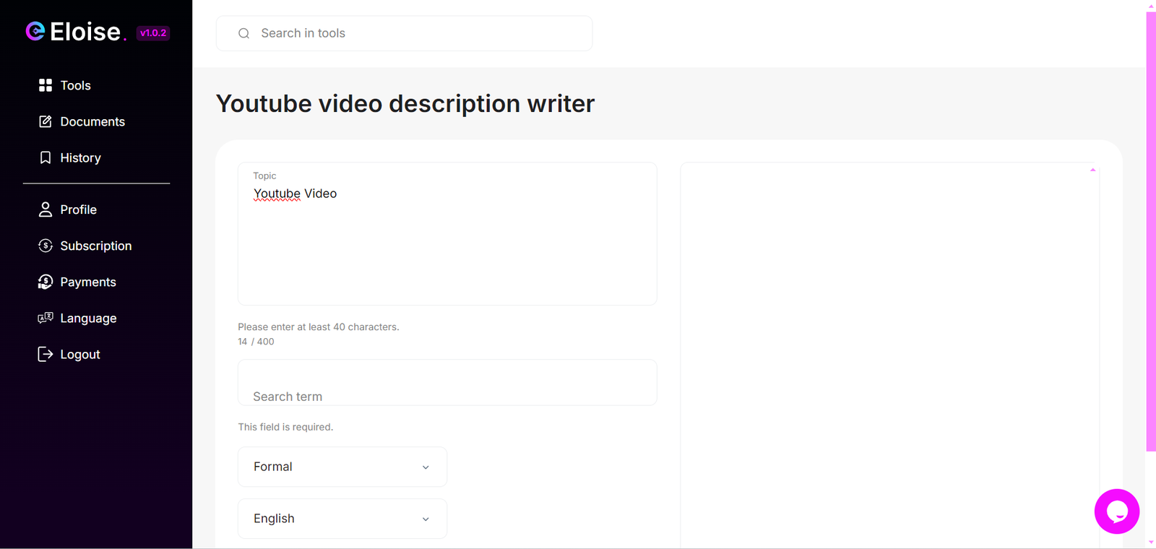This screenshot has width=1156, height=549.
Task: Open the Formal tone dropdown
Action: coord(342,467)
